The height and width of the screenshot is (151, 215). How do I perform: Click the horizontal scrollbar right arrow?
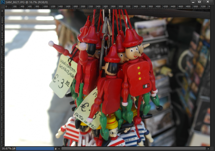[208, 149]
